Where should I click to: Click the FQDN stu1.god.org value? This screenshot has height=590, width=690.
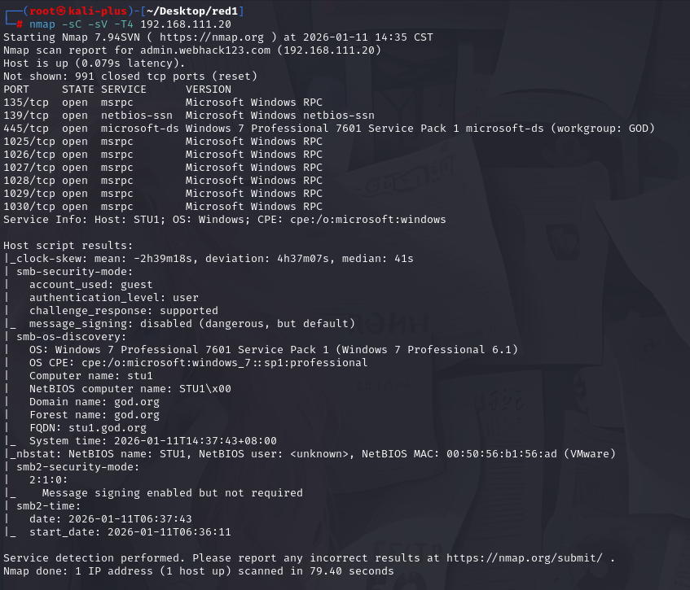(108, 428)
